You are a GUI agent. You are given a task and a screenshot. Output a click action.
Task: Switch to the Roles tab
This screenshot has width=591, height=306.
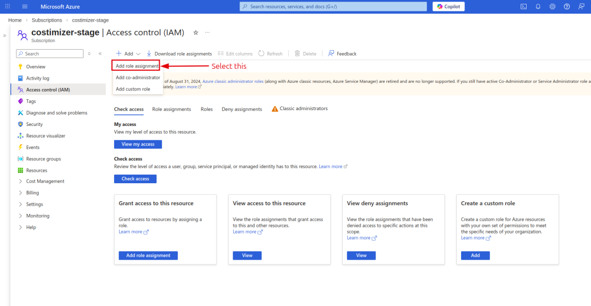tap(206, 109)
